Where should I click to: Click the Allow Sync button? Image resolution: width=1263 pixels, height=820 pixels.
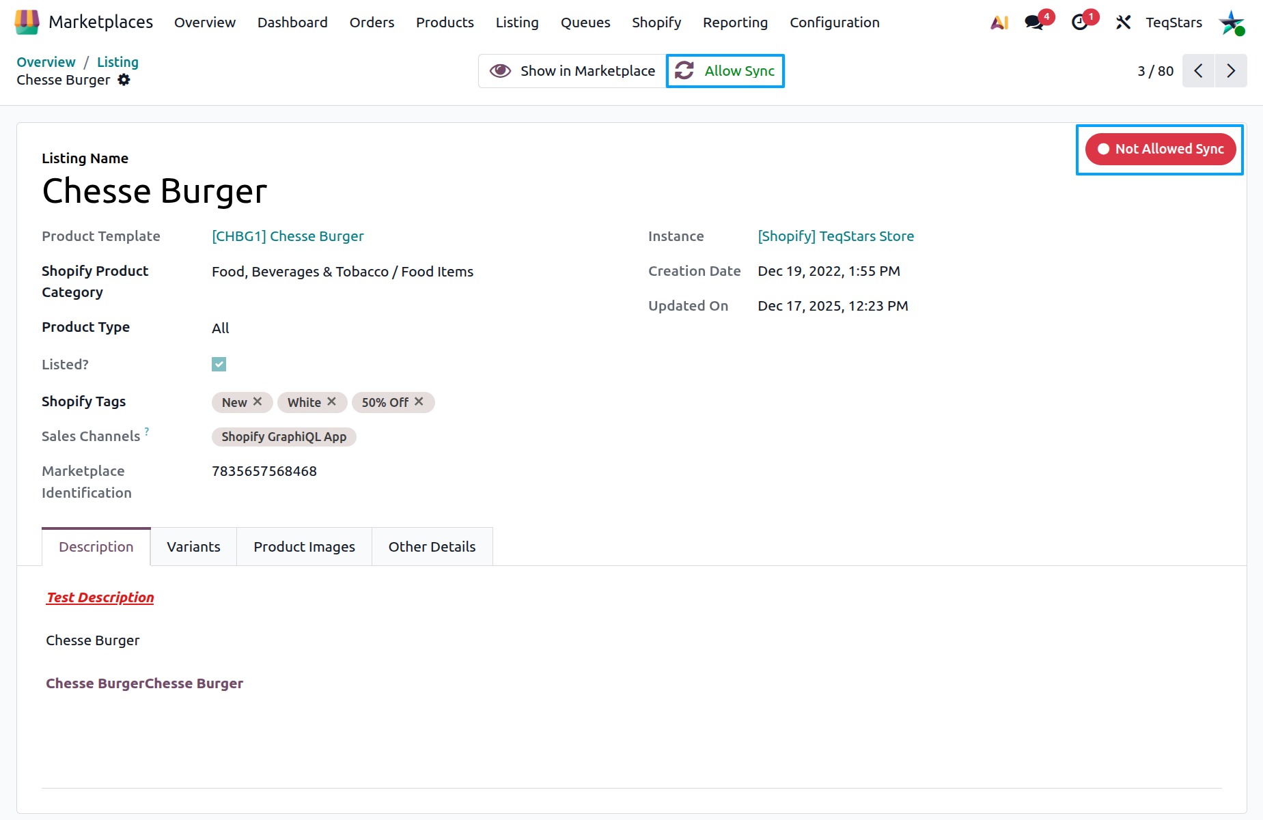tap(725, 71)
